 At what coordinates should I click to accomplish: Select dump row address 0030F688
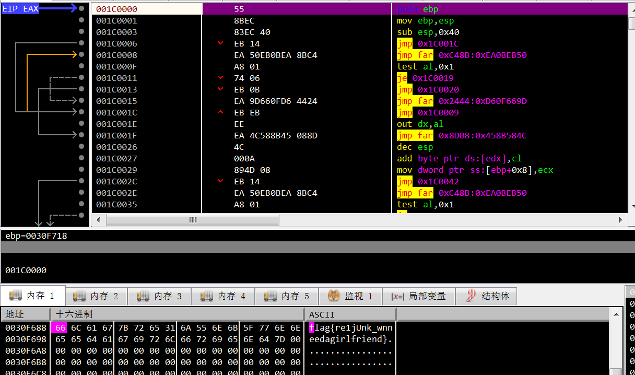26,327
